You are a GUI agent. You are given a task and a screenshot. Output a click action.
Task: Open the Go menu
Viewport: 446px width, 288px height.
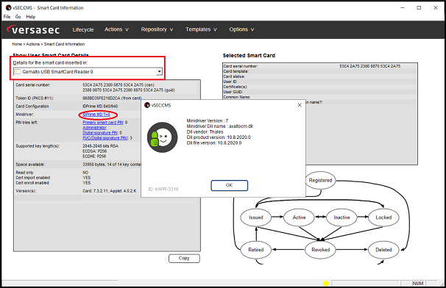[18, 17]
